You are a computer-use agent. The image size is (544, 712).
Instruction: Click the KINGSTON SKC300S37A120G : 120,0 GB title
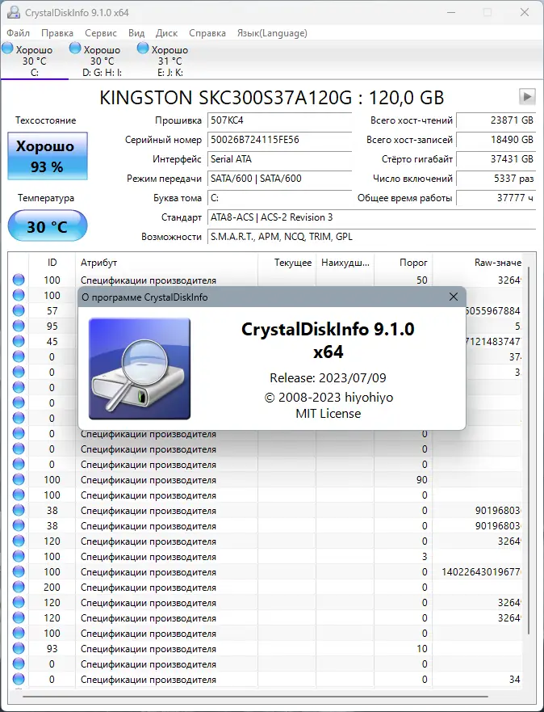[271, 98]
